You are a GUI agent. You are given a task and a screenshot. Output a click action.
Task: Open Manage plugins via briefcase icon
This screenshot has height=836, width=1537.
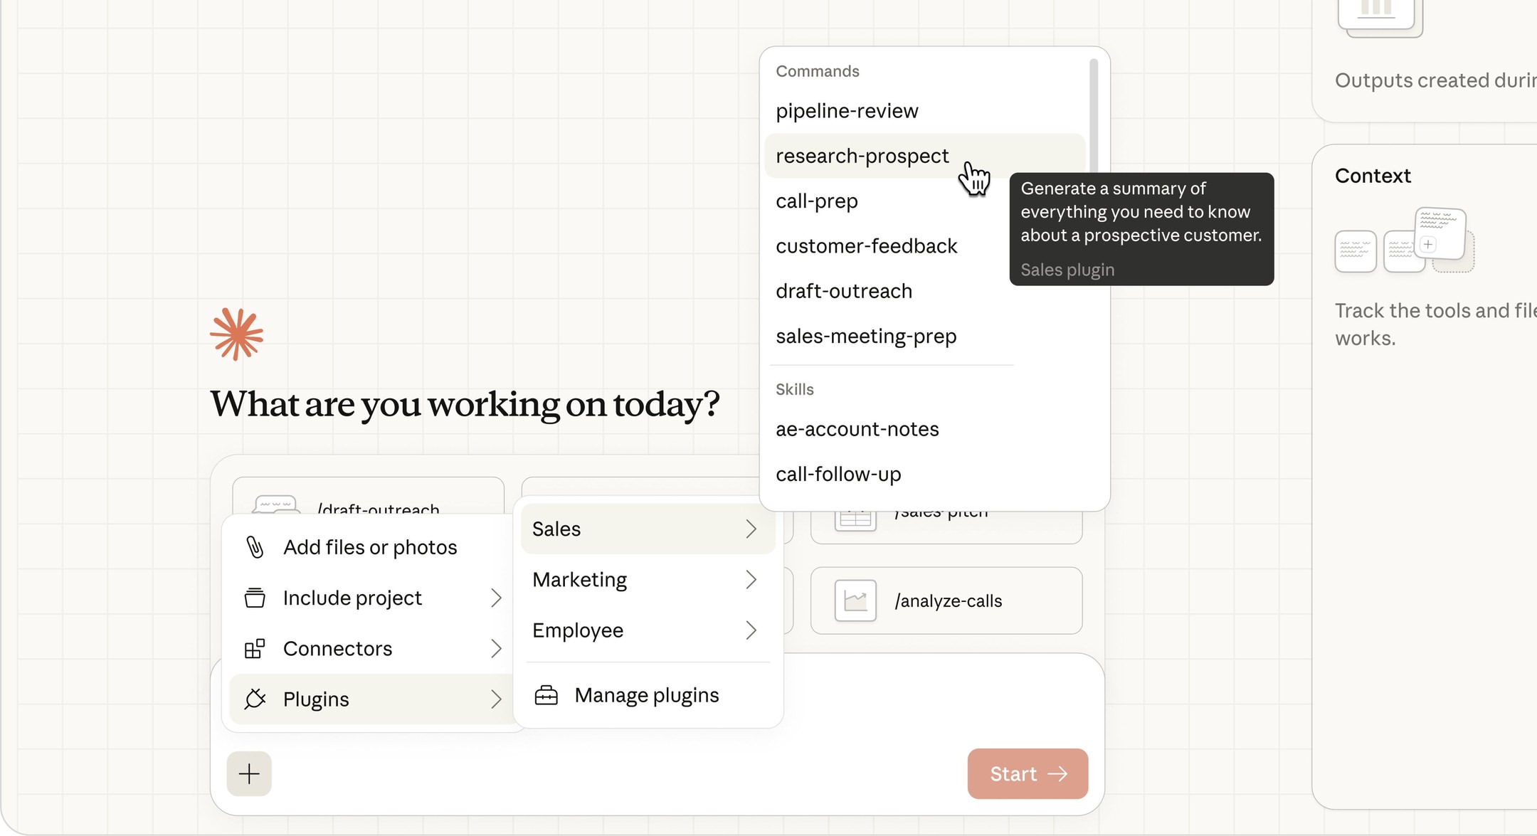546,695
